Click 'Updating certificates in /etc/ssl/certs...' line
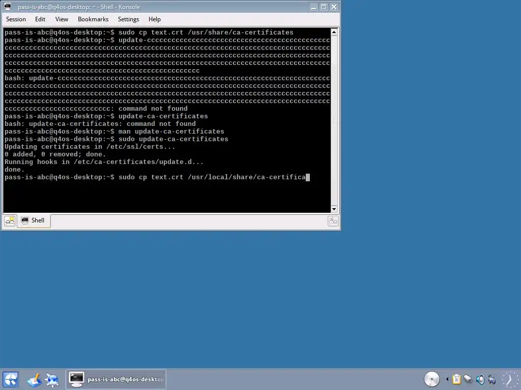Viewport: 521px width, 390px height. click(90, 147)
